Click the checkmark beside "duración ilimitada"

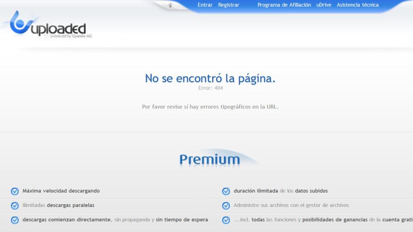(x=225, y=191)
